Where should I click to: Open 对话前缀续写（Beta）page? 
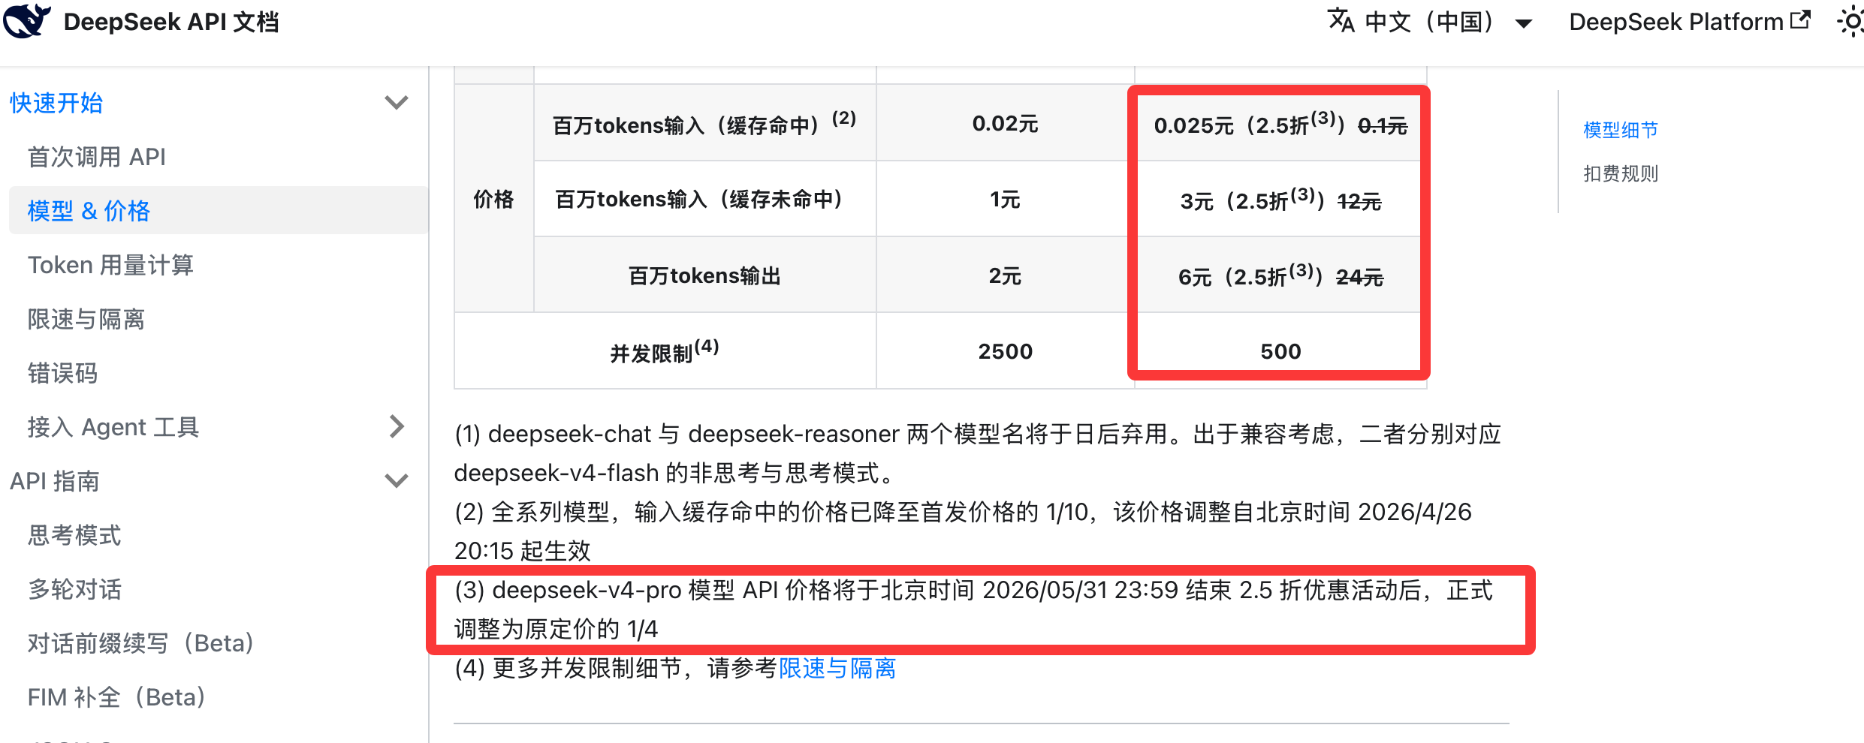coord(141,643)
